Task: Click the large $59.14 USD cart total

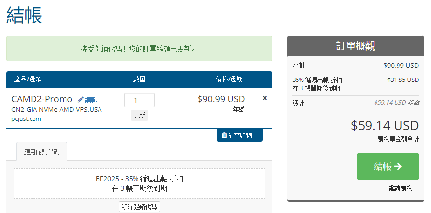Action: click(384, 126)
